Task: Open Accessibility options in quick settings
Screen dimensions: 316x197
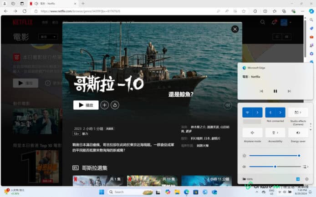Action: (x=275, y=133)
